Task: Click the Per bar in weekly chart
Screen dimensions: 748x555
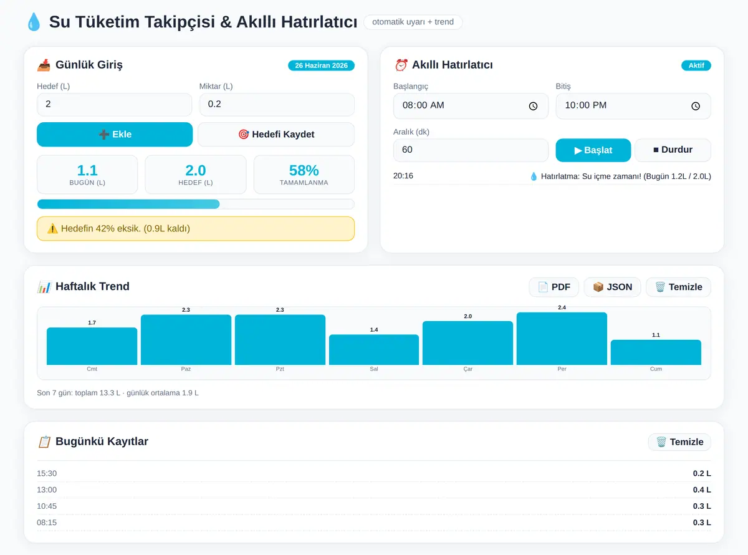Action: click(562, 339)
